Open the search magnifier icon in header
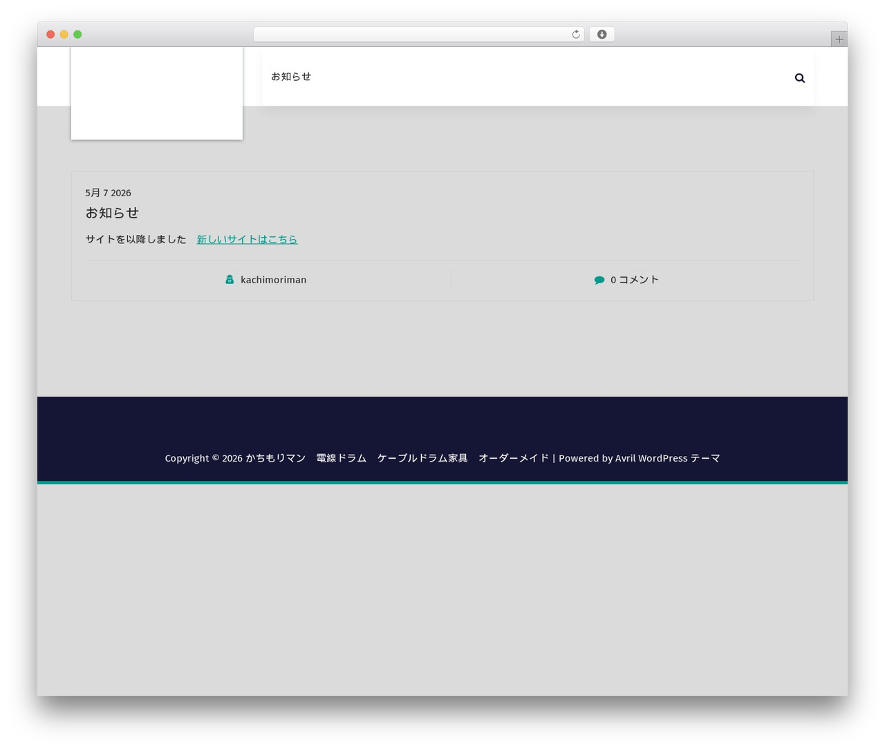This screenshot has height=749, width=885. 799,78
